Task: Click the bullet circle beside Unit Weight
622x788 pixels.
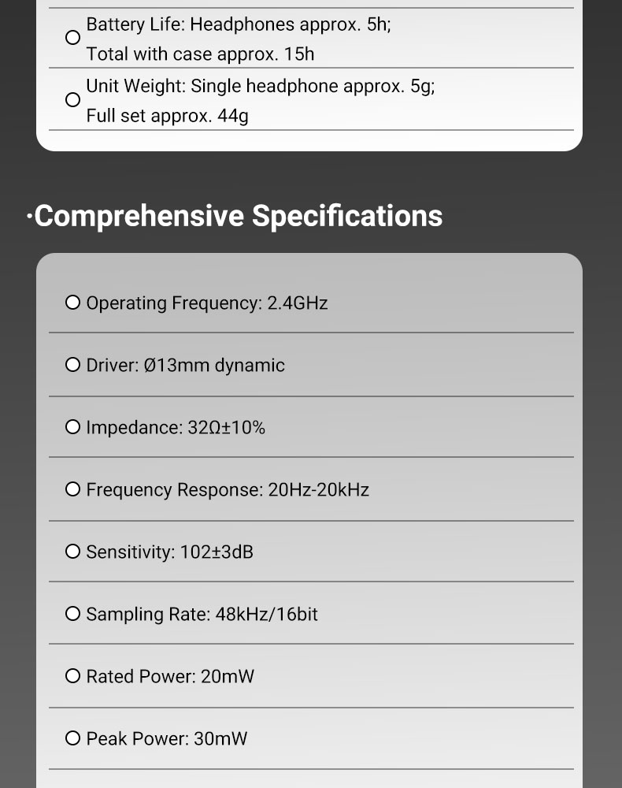Action: [x=72, y=99]
